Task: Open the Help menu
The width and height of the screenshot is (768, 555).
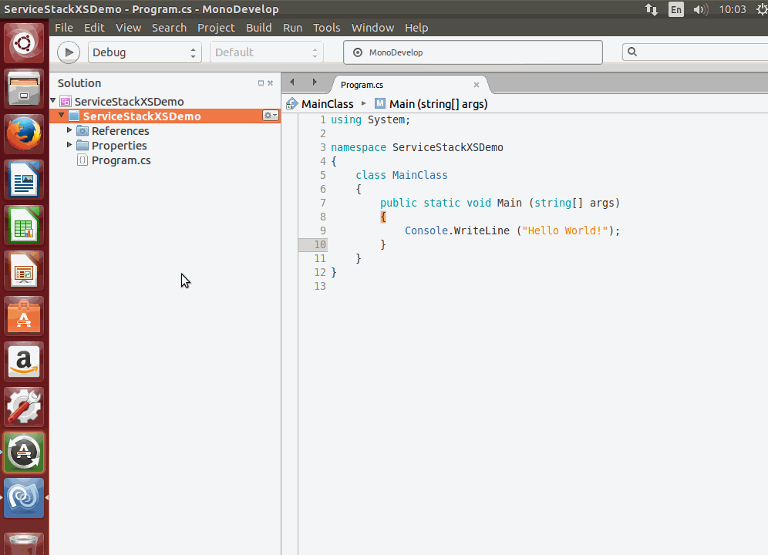Action: (x=416, y=28)
